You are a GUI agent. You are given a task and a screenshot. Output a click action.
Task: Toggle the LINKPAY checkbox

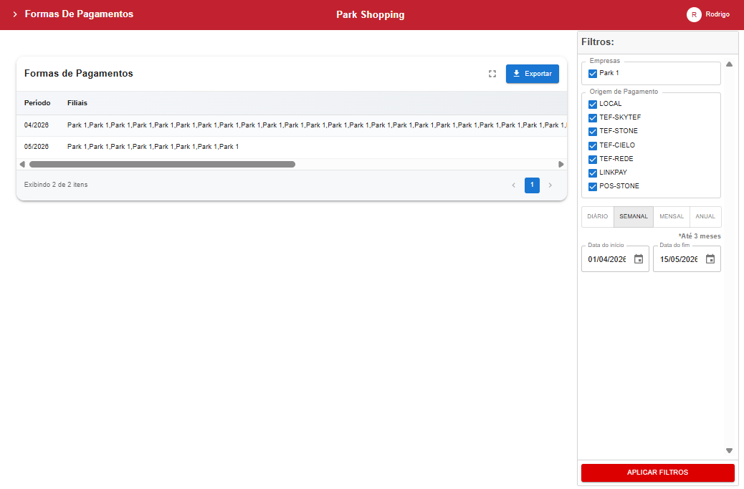[x=593, y=173]
